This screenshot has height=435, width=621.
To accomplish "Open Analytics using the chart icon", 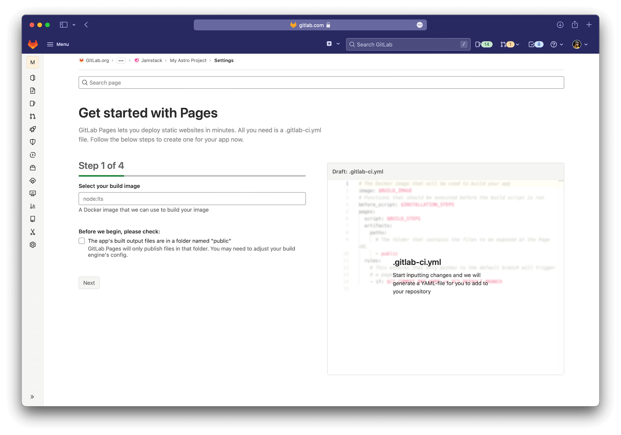I will coord(33,206).
